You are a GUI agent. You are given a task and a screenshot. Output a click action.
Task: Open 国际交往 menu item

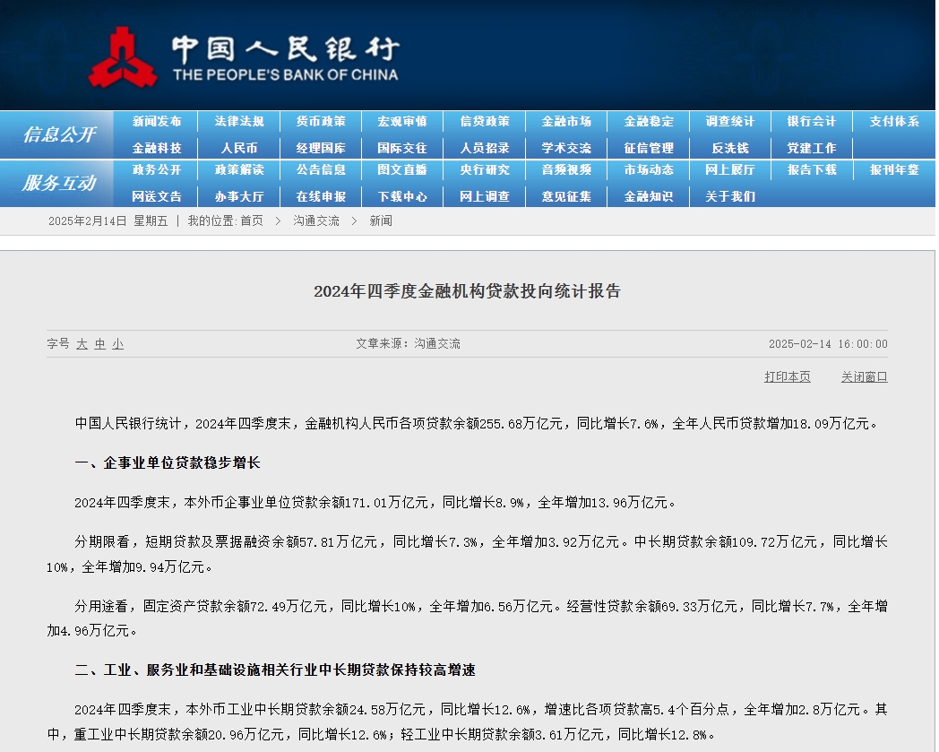(402, 148)
